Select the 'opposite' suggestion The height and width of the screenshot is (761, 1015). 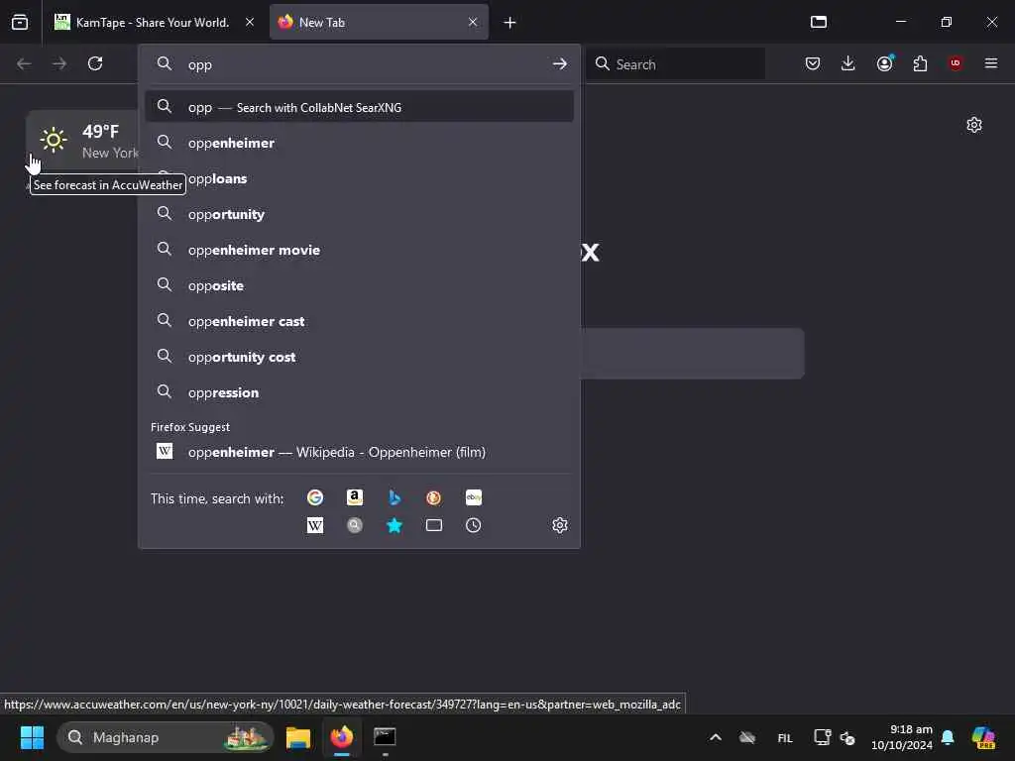(359, 285)
